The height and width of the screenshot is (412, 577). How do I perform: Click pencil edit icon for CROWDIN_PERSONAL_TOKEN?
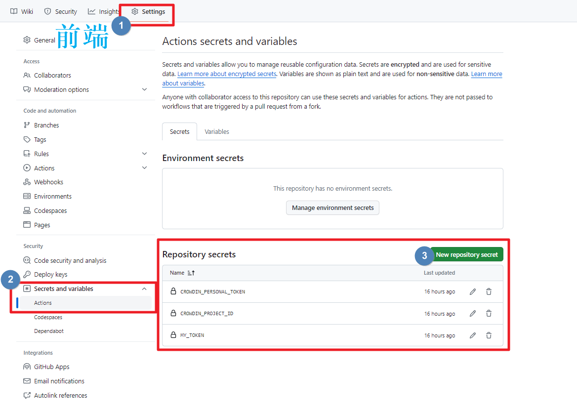[473, 292]
